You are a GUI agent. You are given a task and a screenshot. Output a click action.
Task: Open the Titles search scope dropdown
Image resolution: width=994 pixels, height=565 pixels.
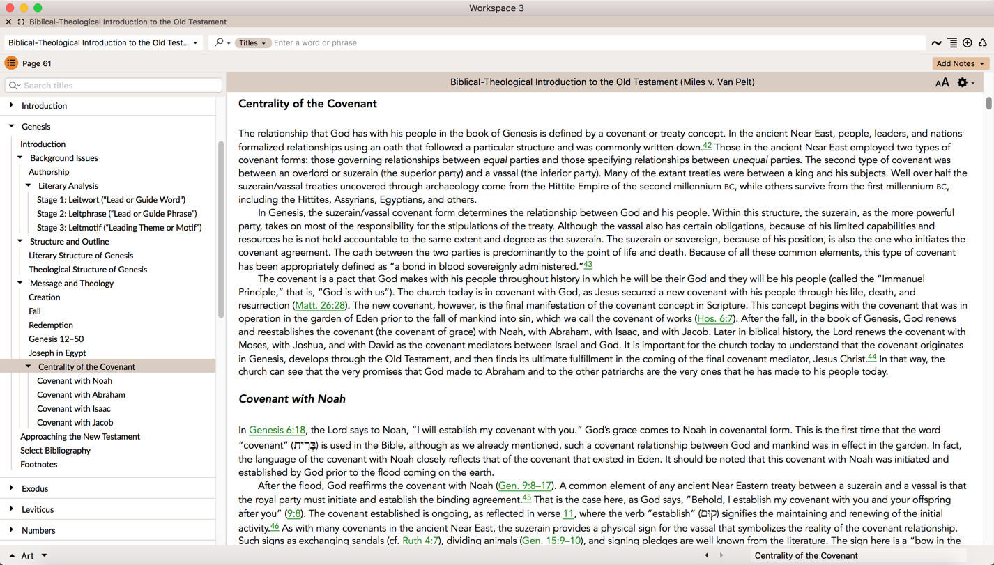pyautogui.click(x=252, y=42)
